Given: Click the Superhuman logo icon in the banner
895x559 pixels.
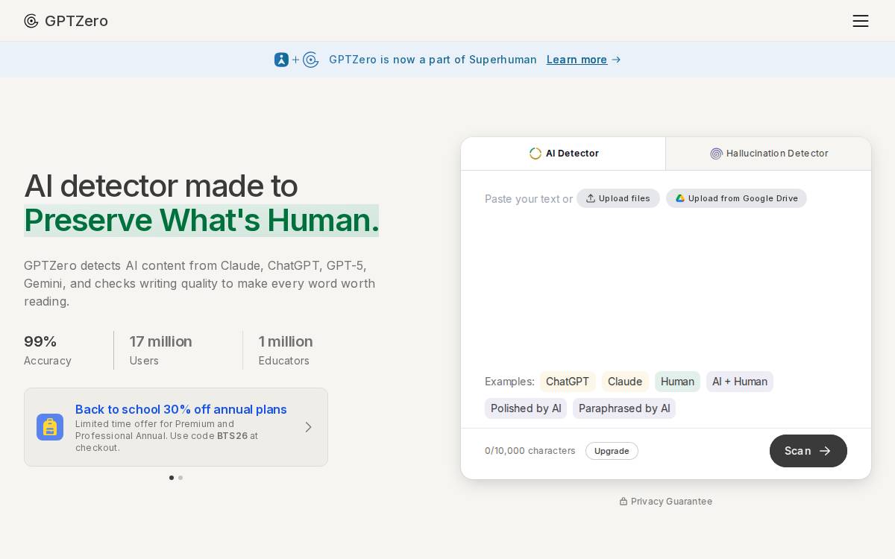Looking at the screenshot, I should point(281,60).
